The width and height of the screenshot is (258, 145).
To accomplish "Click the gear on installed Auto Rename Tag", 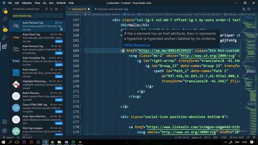I will [61, 29].
